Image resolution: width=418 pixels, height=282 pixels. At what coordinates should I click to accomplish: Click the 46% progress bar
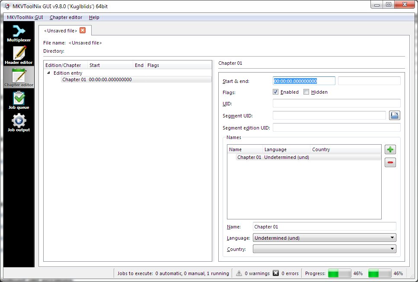(339, 273)
